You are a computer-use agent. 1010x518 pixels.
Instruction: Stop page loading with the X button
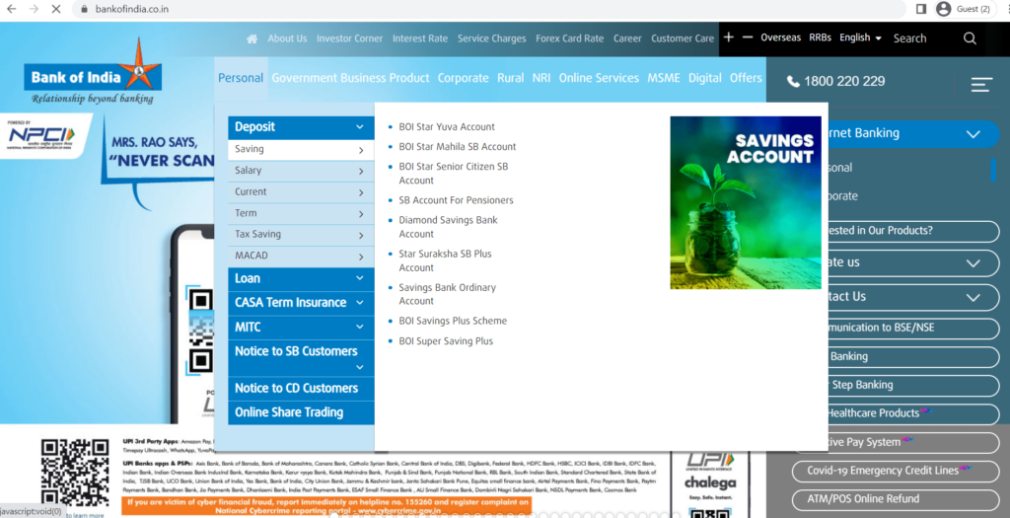tap(56, 9)
